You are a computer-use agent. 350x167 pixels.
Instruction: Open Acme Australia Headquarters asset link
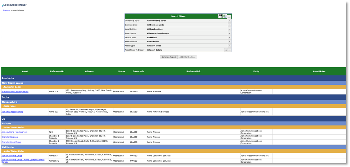click(15, 92)
